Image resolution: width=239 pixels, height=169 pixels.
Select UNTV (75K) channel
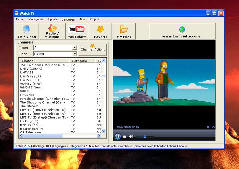pos(60,121)
